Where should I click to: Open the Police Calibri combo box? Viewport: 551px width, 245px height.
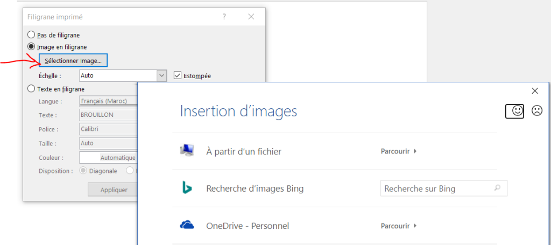click(108, 129)
